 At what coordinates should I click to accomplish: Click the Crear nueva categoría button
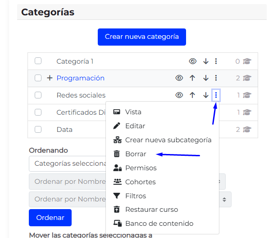(x=142, y=37)
